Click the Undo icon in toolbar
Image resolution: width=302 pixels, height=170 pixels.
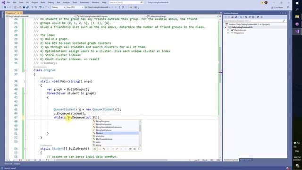40,8
